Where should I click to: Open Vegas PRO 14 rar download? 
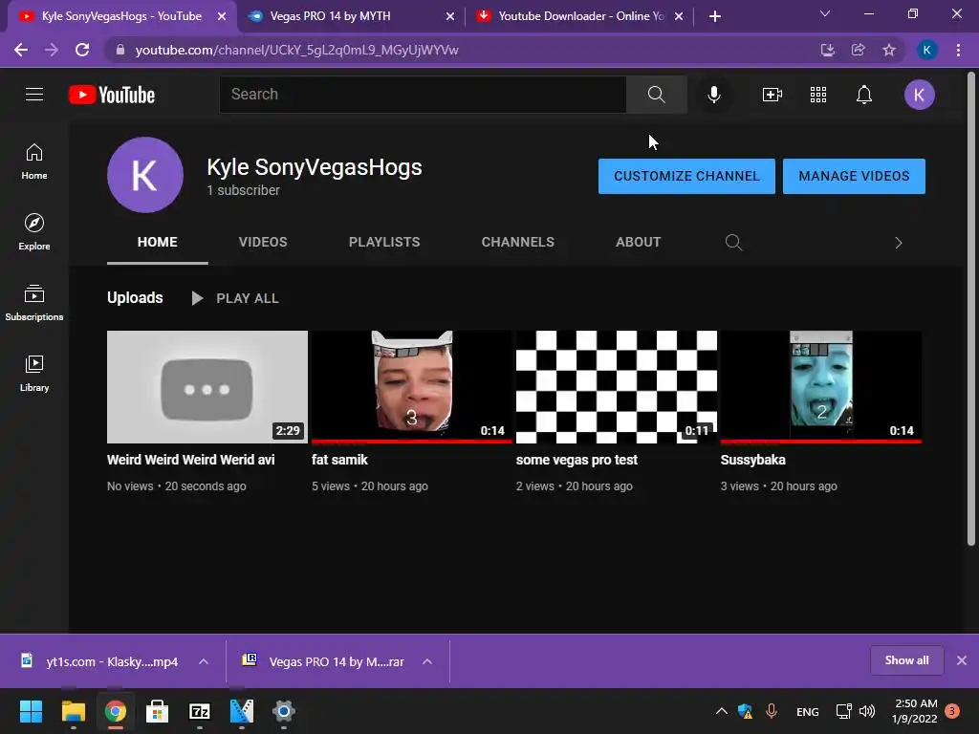click(x=325, y=661)
